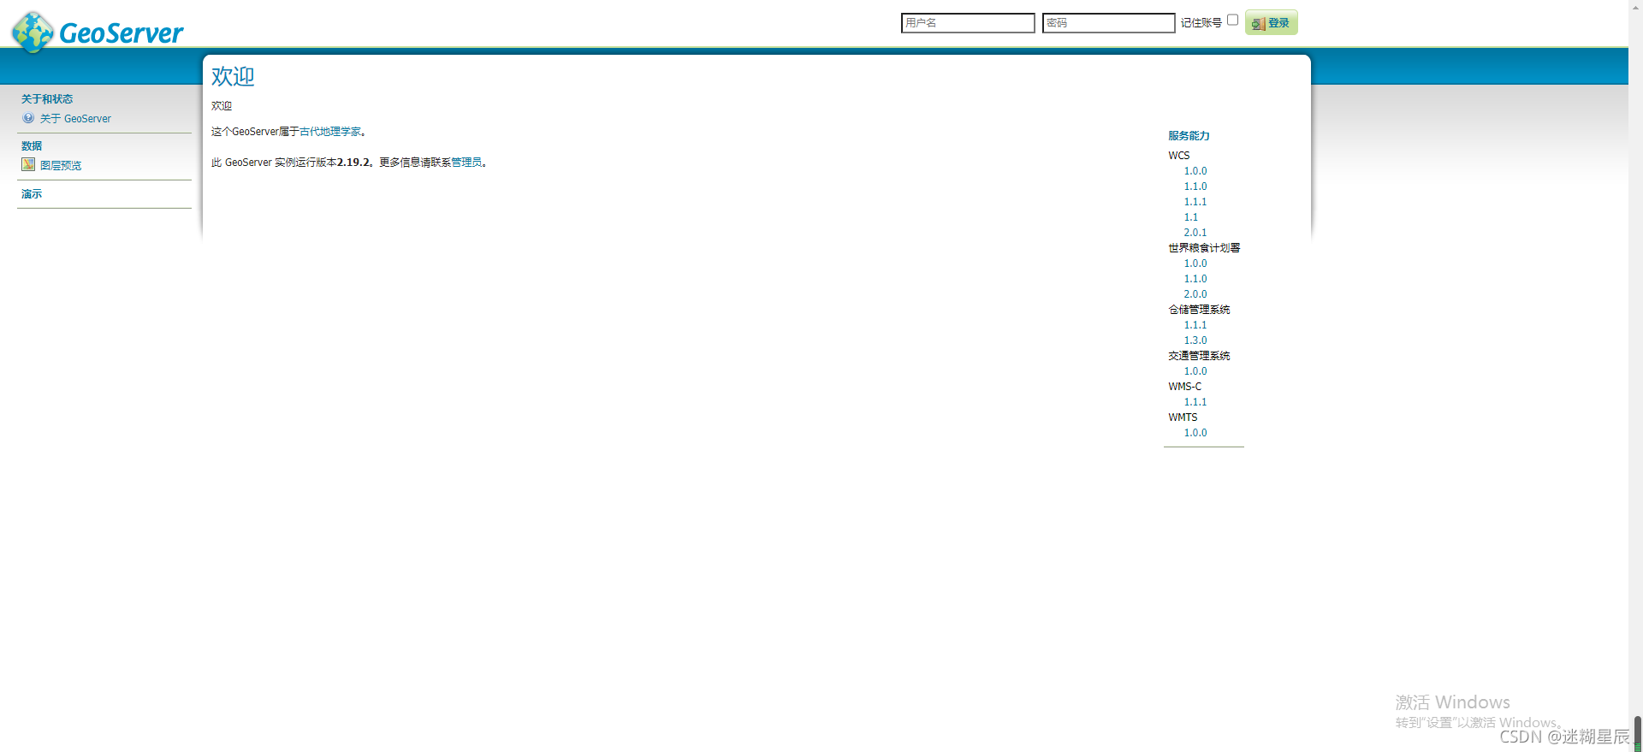
Task: Click the layer preview (图层预览) icon
Action: click(28, 165)
